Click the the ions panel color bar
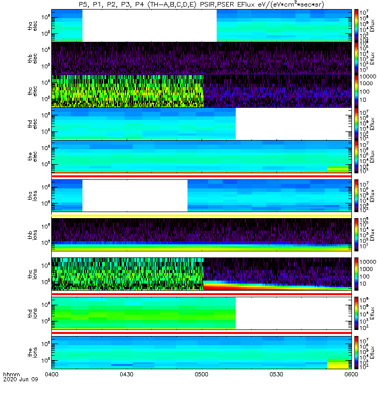 (x=356, y=353)
